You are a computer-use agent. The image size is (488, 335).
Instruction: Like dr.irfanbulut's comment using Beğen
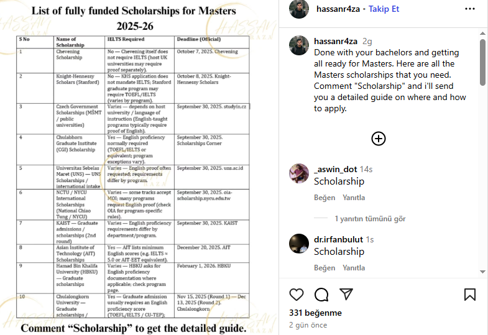point(325,268)
